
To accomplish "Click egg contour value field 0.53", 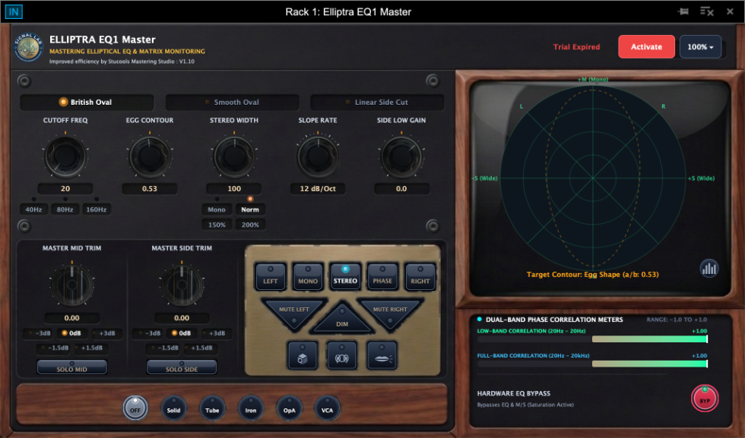I will tap(150, 188).
